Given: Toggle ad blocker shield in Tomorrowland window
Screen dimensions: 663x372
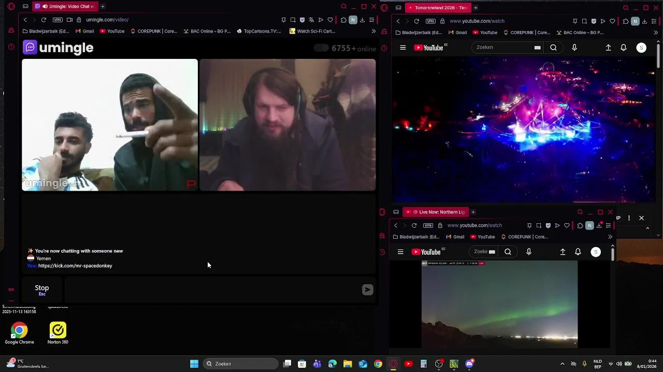Looking at the screenshot, I should point(594,21).
